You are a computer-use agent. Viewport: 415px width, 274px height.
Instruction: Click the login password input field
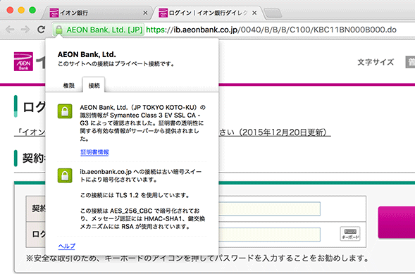click(269, 235)
